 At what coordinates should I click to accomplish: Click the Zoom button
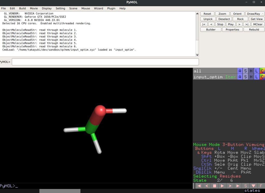click(222, 14)
